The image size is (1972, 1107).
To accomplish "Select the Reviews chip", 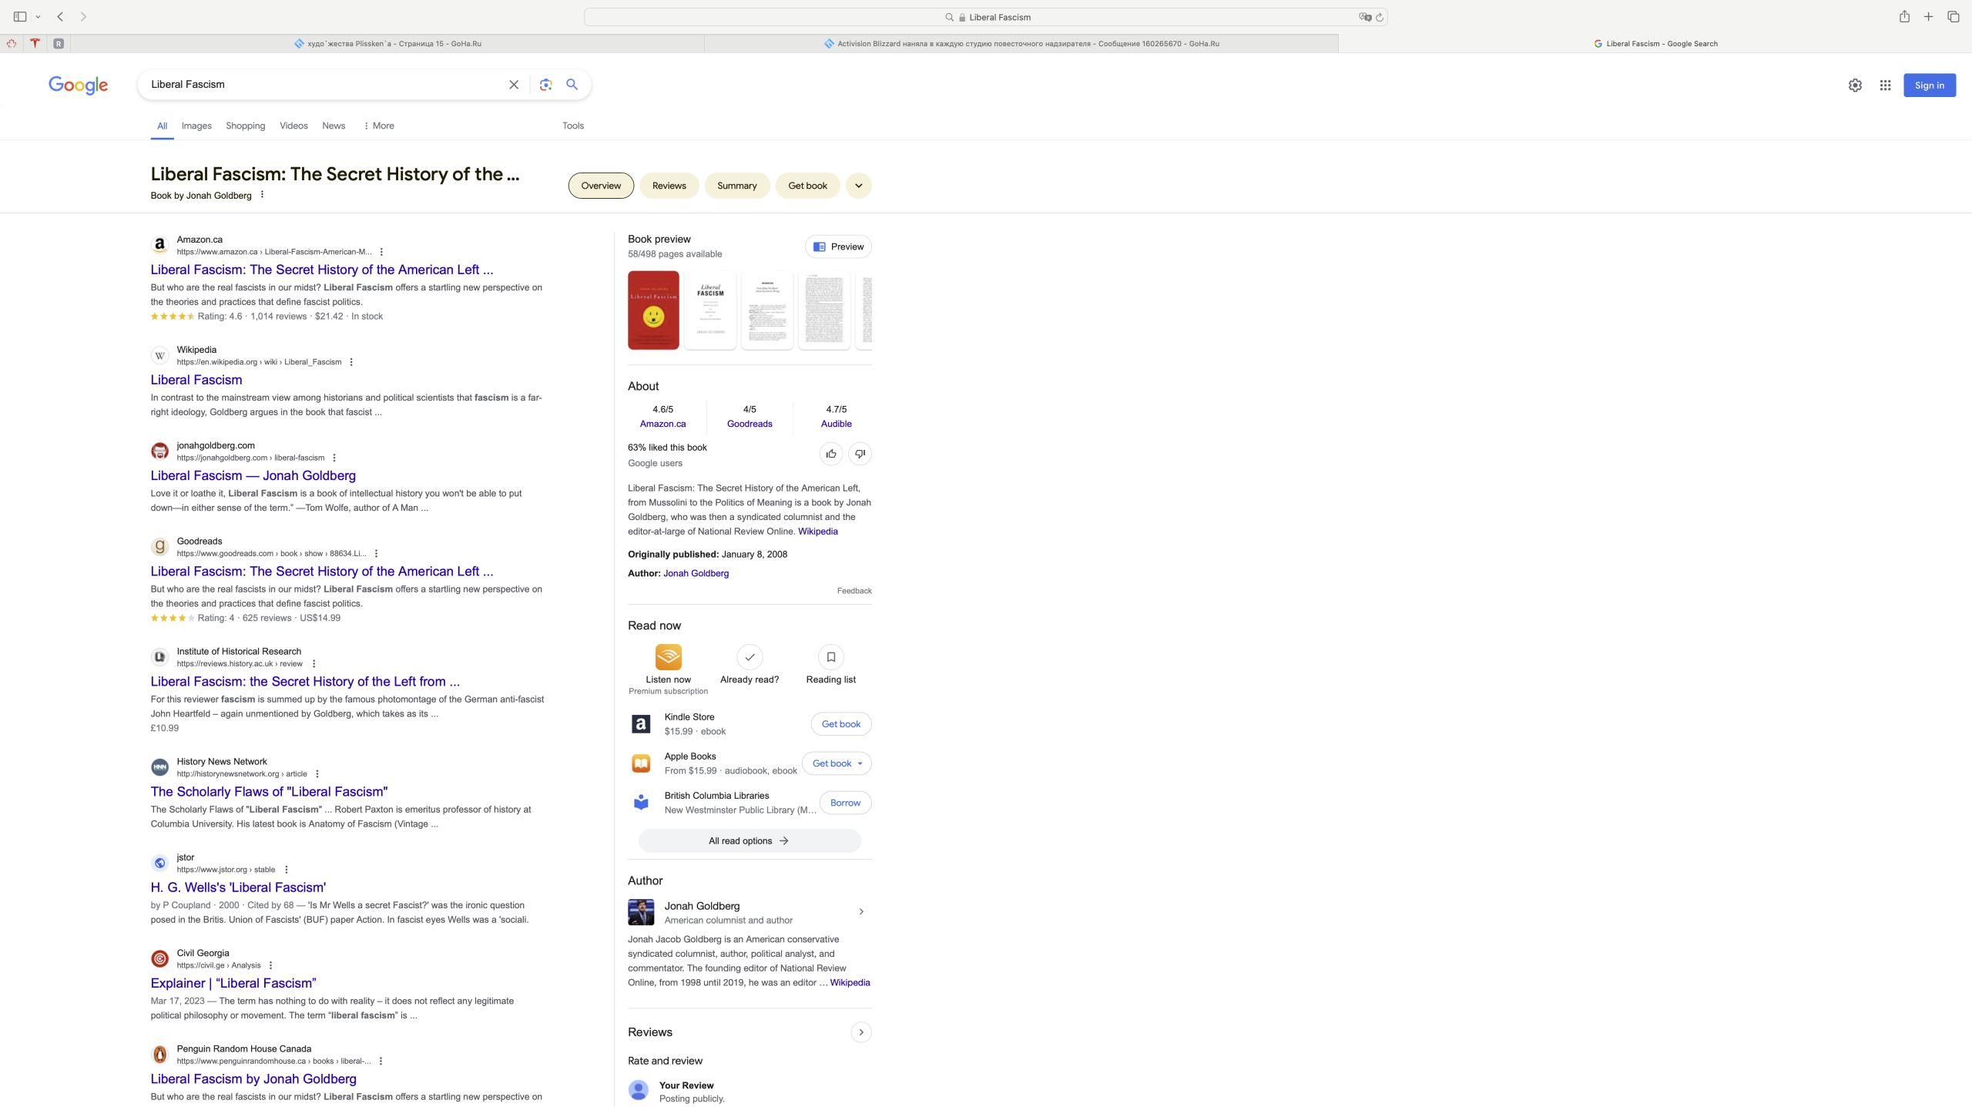I will pyautogui.click(x=669, y=186).
